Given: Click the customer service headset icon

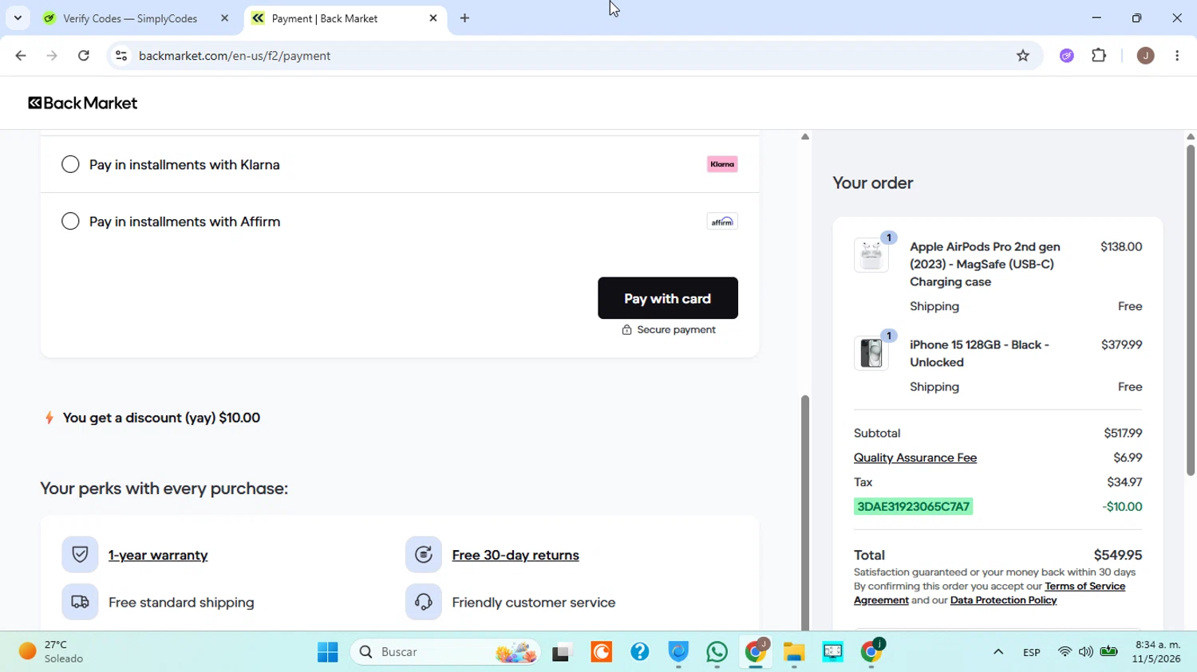Looking at the screenshot, I should 424,602.
